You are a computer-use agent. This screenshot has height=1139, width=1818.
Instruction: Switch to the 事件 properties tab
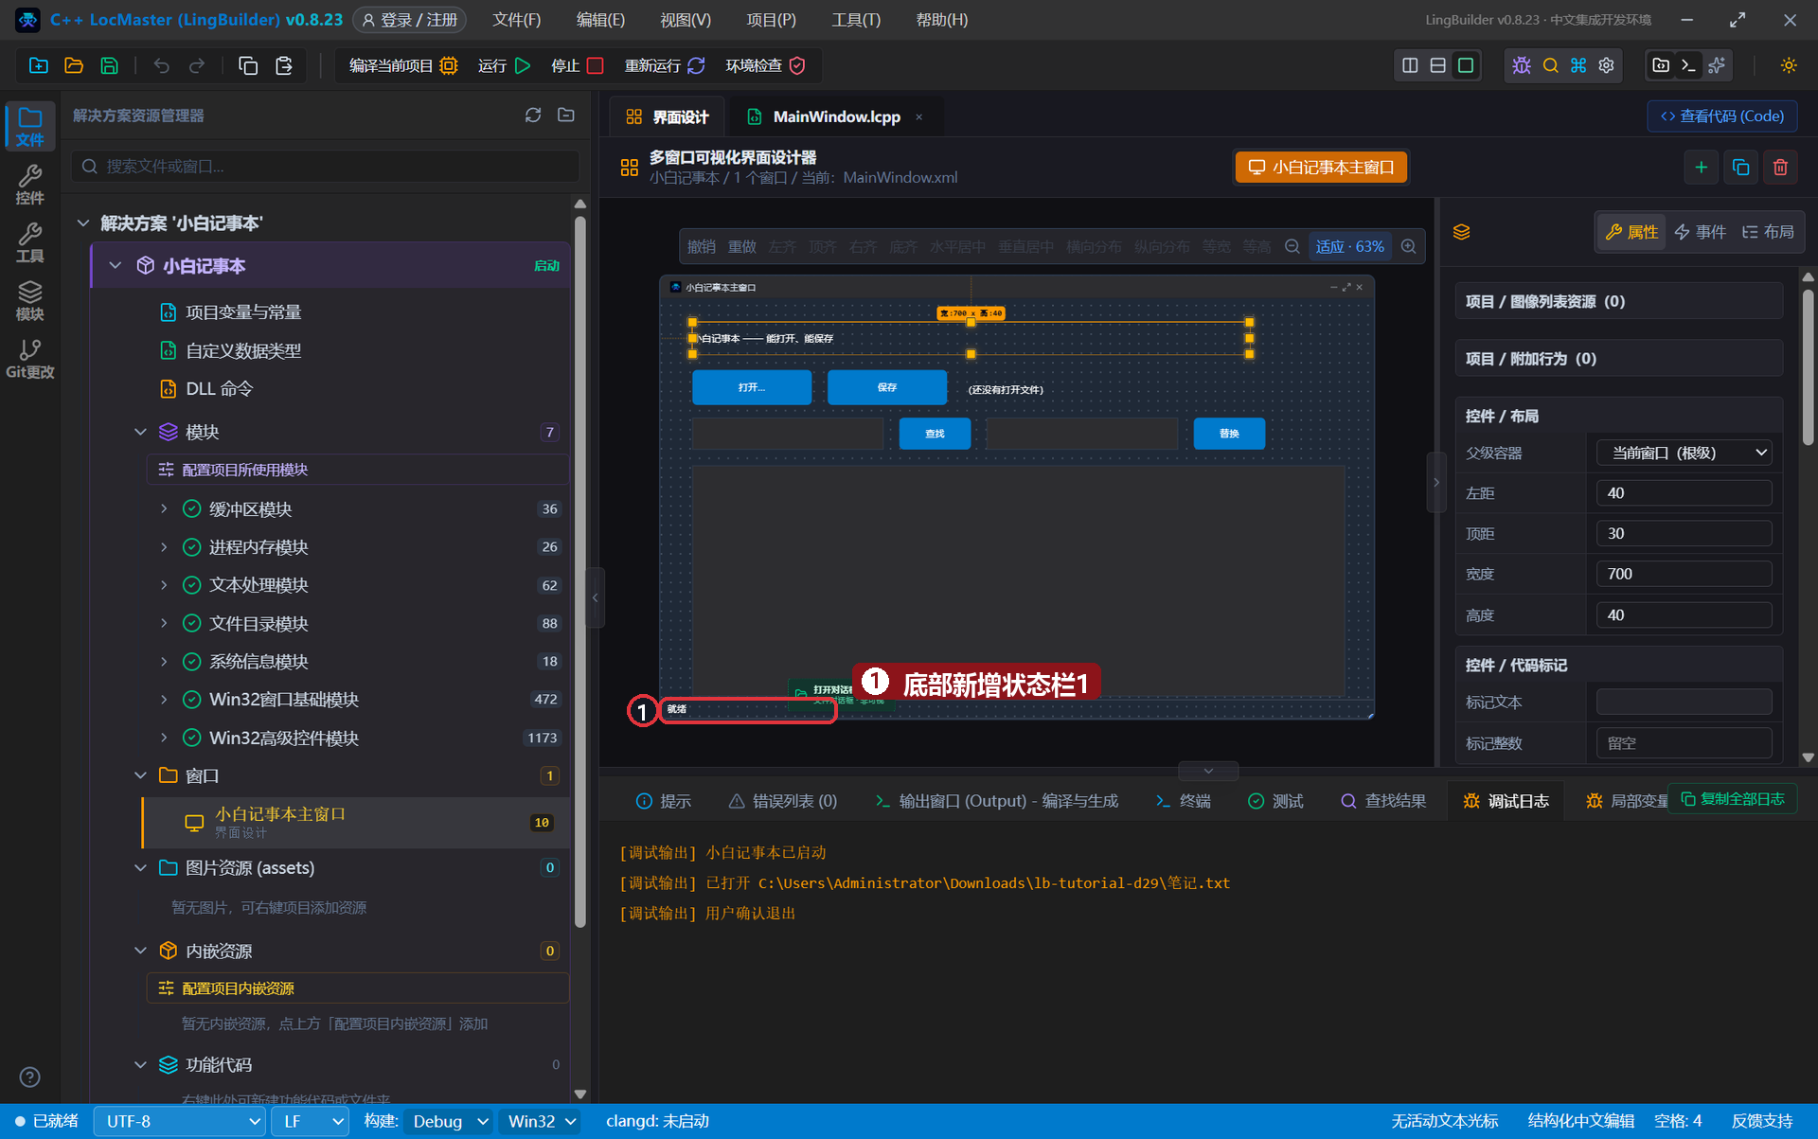(x=1701, y=232)
